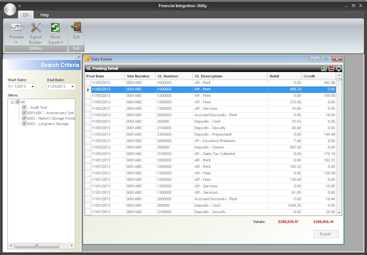
Task: Select the row selector of highlighted AR - Rent row
Action: tap(88, 90)
